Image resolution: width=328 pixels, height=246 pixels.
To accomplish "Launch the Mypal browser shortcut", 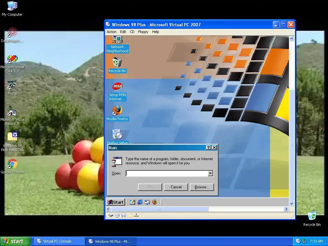I will [x=12, y=87].
